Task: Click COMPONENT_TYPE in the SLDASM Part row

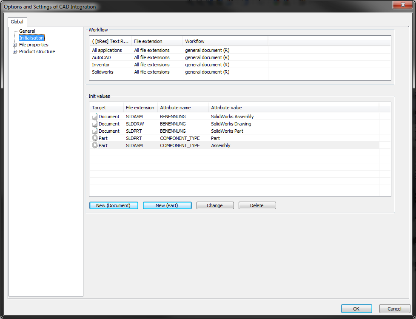Action: pos(180,145)
